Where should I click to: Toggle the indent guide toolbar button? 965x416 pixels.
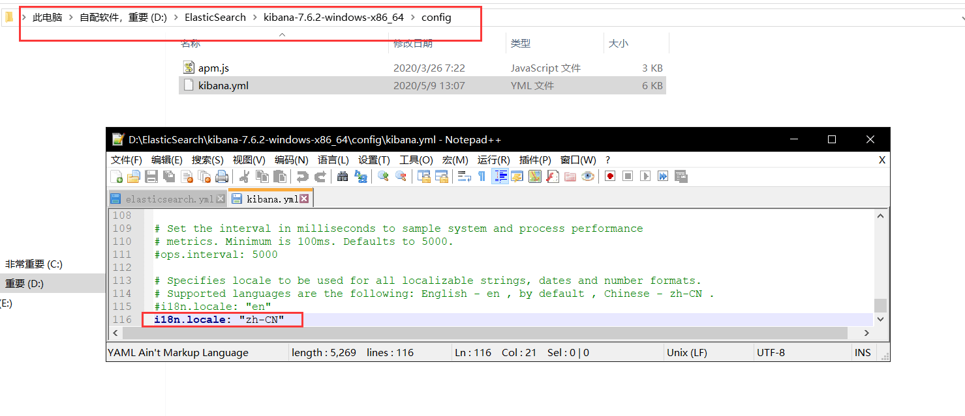501,176
